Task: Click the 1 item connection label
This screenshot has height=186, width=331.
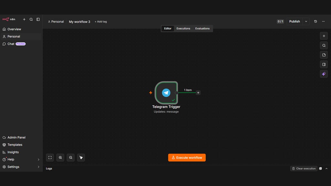Action: (x=188, y=90)
